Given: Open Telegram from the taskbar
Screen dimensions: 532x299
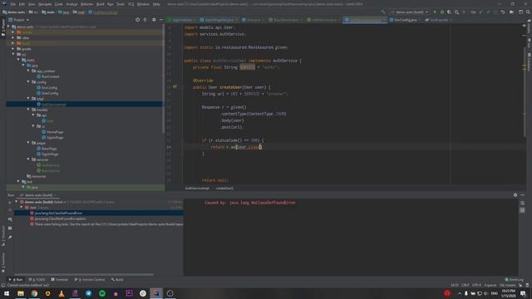Looking at the screenshot, I should click(x=89, y=293).
